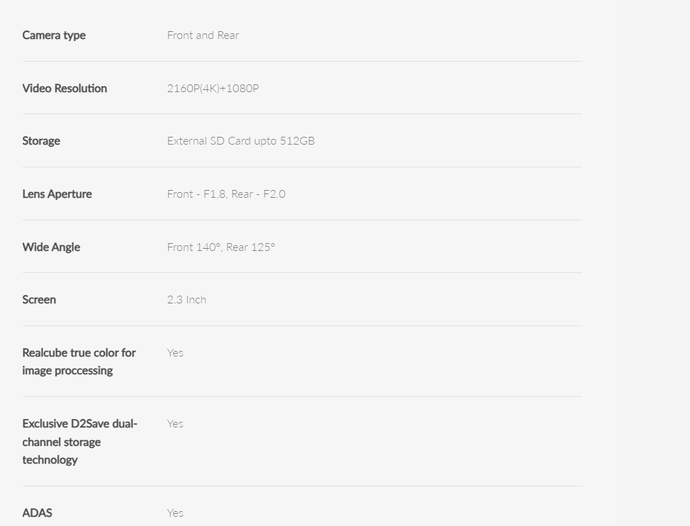Click the Lens Aperture label
Image resolution: width=690 pixels, height=526 pixels.
pos(57,194)
